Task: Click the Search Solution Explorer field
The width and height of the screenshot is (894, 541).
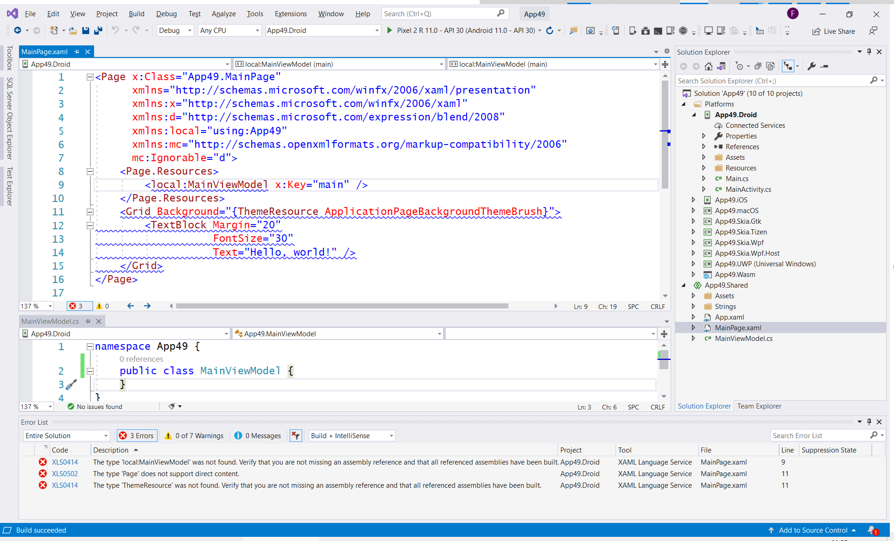Action: [765, 80]
